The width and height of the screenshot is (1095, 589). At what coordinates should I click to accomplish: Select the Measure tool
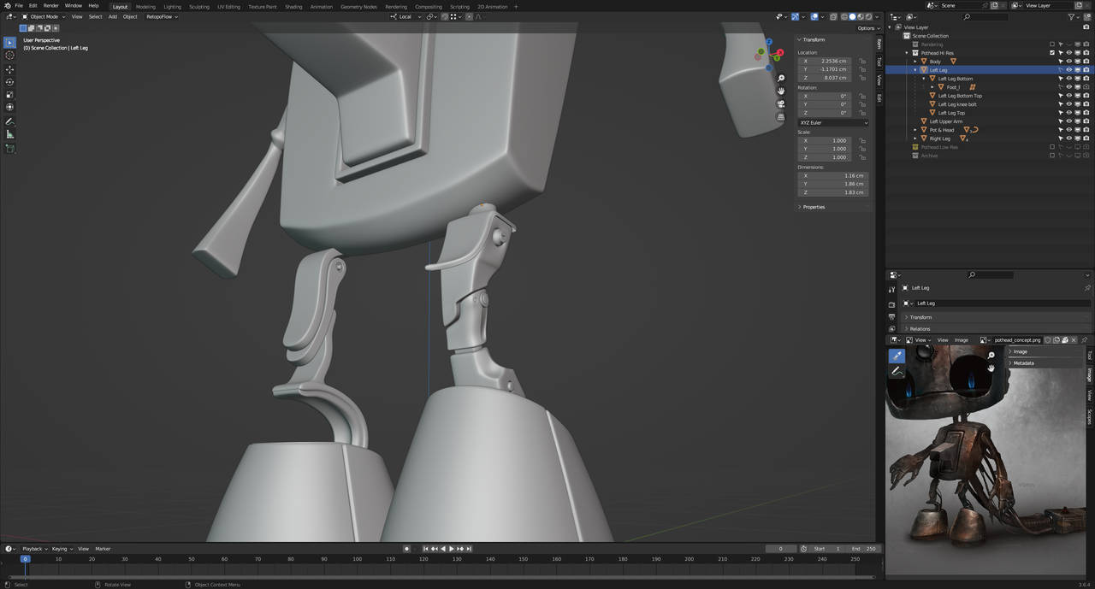[x=10, y=134]
